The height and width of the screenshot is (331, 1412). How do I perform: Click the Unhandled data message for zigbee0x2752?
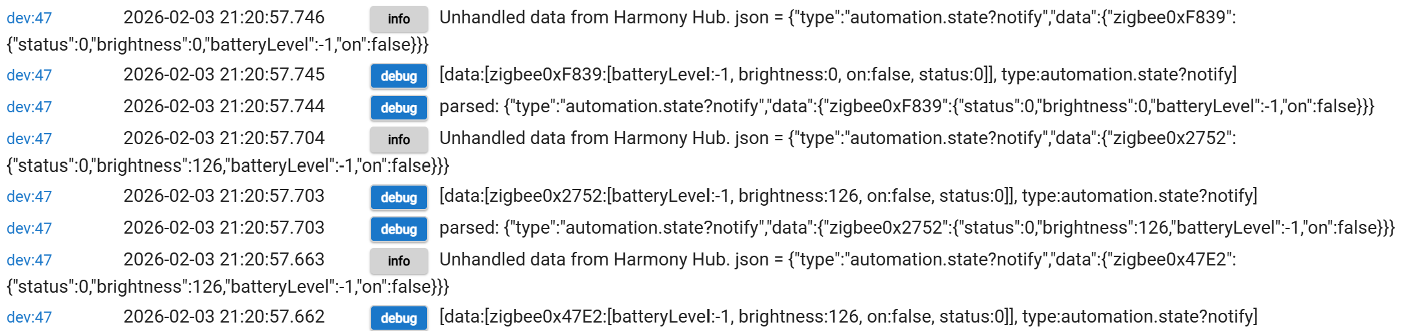tap(837, 139)
